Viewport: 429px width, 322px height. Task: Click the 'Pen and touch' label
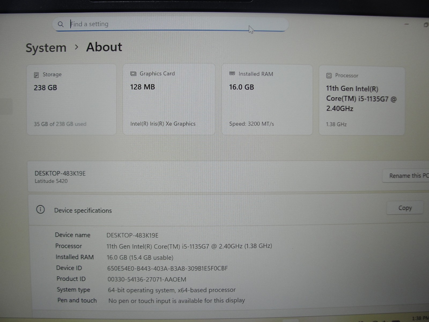[77, 300]
